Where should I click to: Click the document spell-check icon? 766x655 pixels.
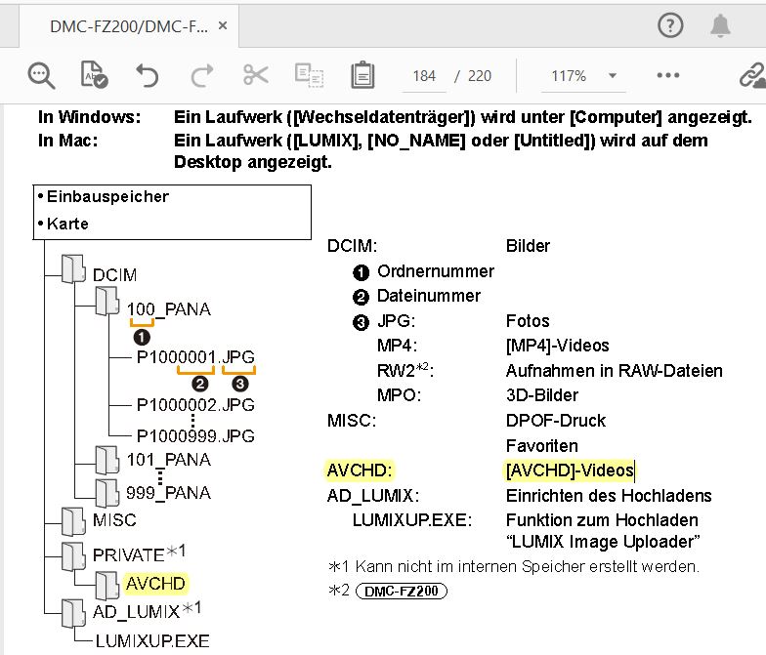coord(94,75)
